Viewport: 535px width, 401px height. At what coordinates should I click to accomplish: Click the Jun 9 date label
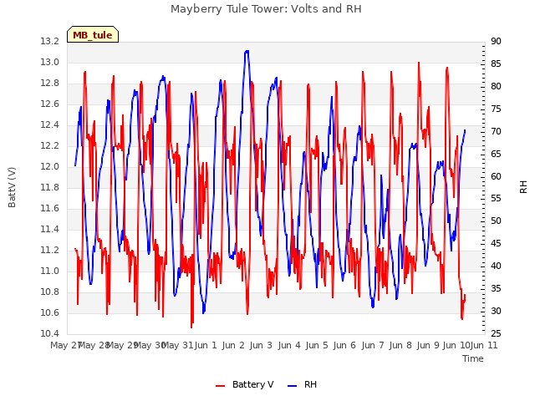(428, 346)
